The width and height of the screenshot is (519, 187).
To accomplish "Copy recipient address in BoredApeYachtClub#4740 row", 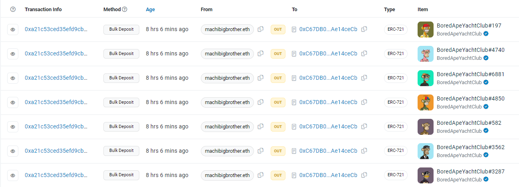I will tap(364, 54).
